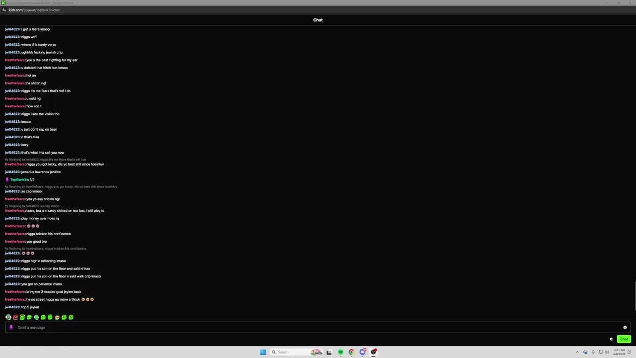
Task: Click message "flow not it"
Action: [x=34, y=106]
